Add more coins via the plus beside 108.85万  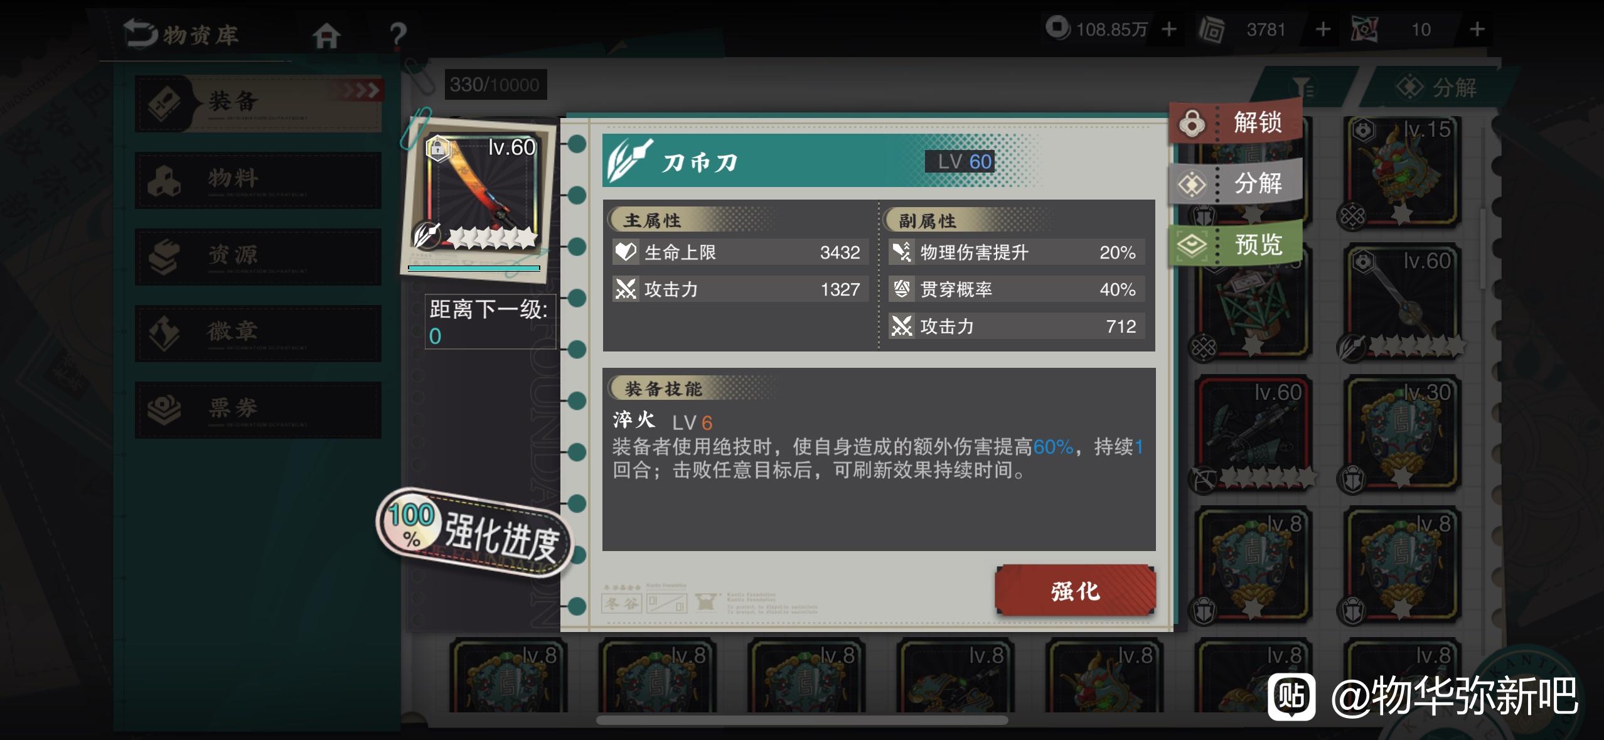(1168, 29)
